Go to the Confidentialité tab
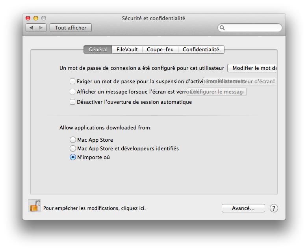The height and width of the screenshot is (251, 308). click(x=201, y=49)
